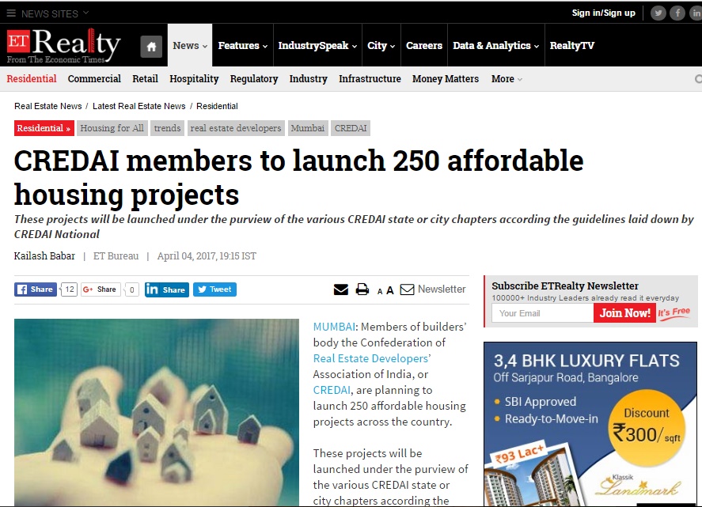Print the article using printer icon
This screenshot has height=507, width=702.
(362, 289)
